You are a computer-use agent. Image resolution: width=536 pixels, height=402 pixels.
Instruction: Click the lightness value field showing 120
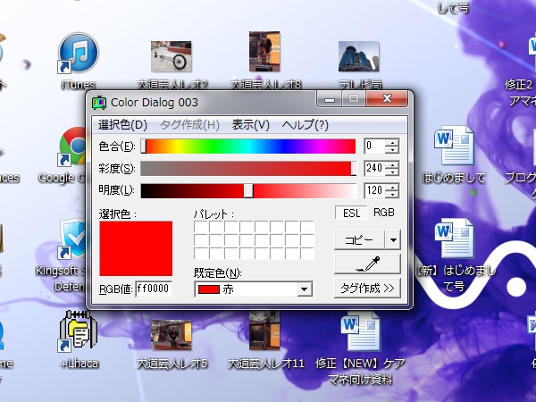point(374,190)
